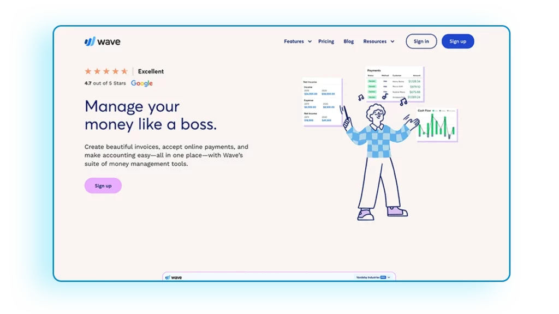This screenshot has height=314, width=559.
Task: Click the small Wave logo in the bottom preview
Action: click(174, 277)
